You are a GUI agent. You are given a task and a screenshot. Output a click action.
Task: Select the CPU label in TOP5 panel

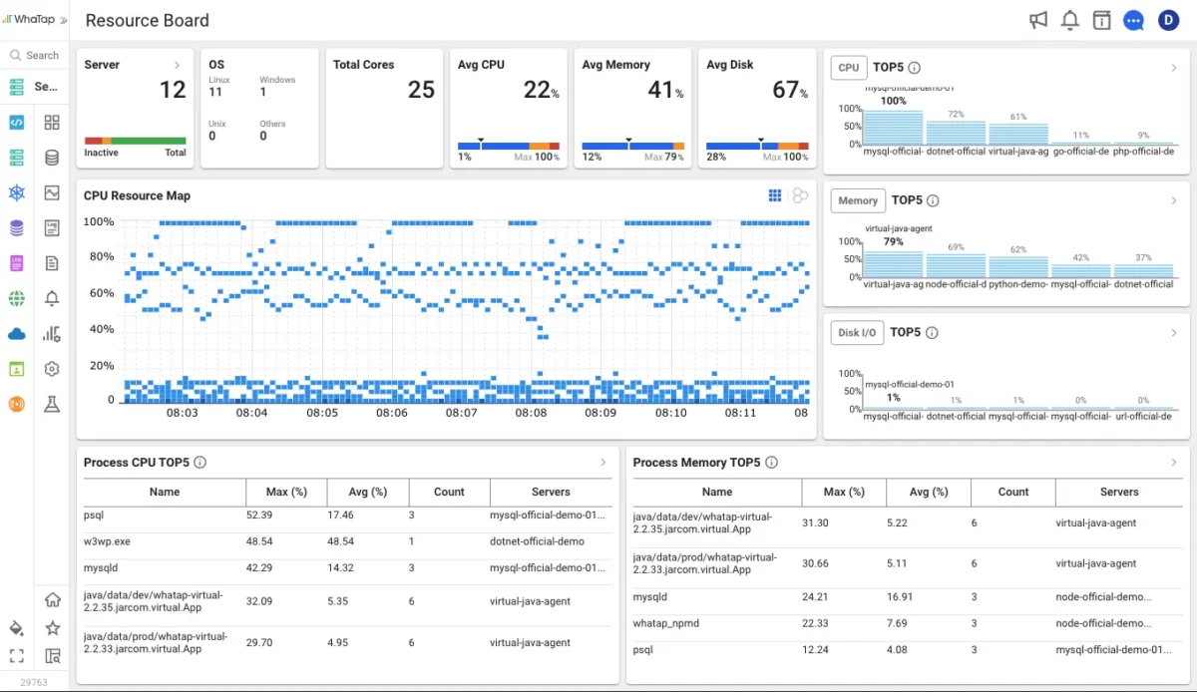click(x=848, y=68)
